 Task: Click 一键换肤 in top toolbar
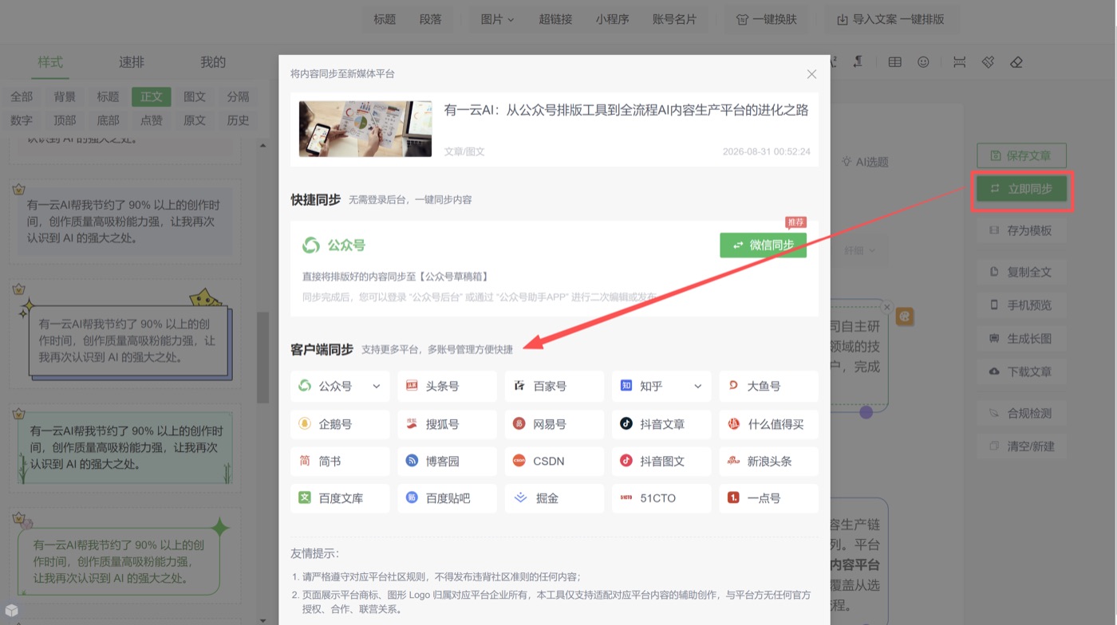766,19
